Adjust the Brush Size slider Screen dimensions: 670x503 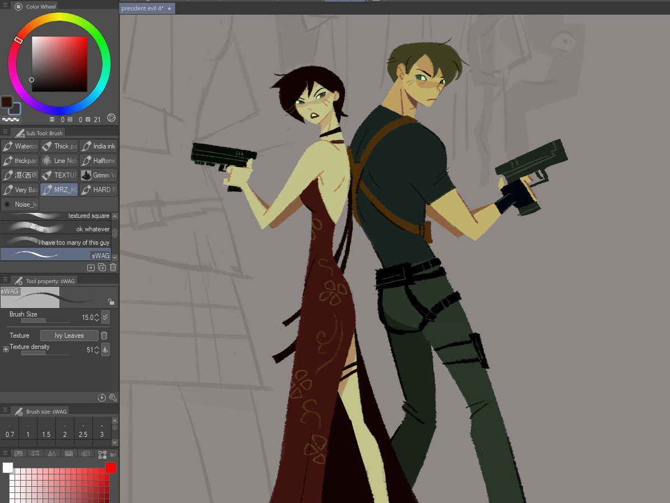tap(45, 320)
